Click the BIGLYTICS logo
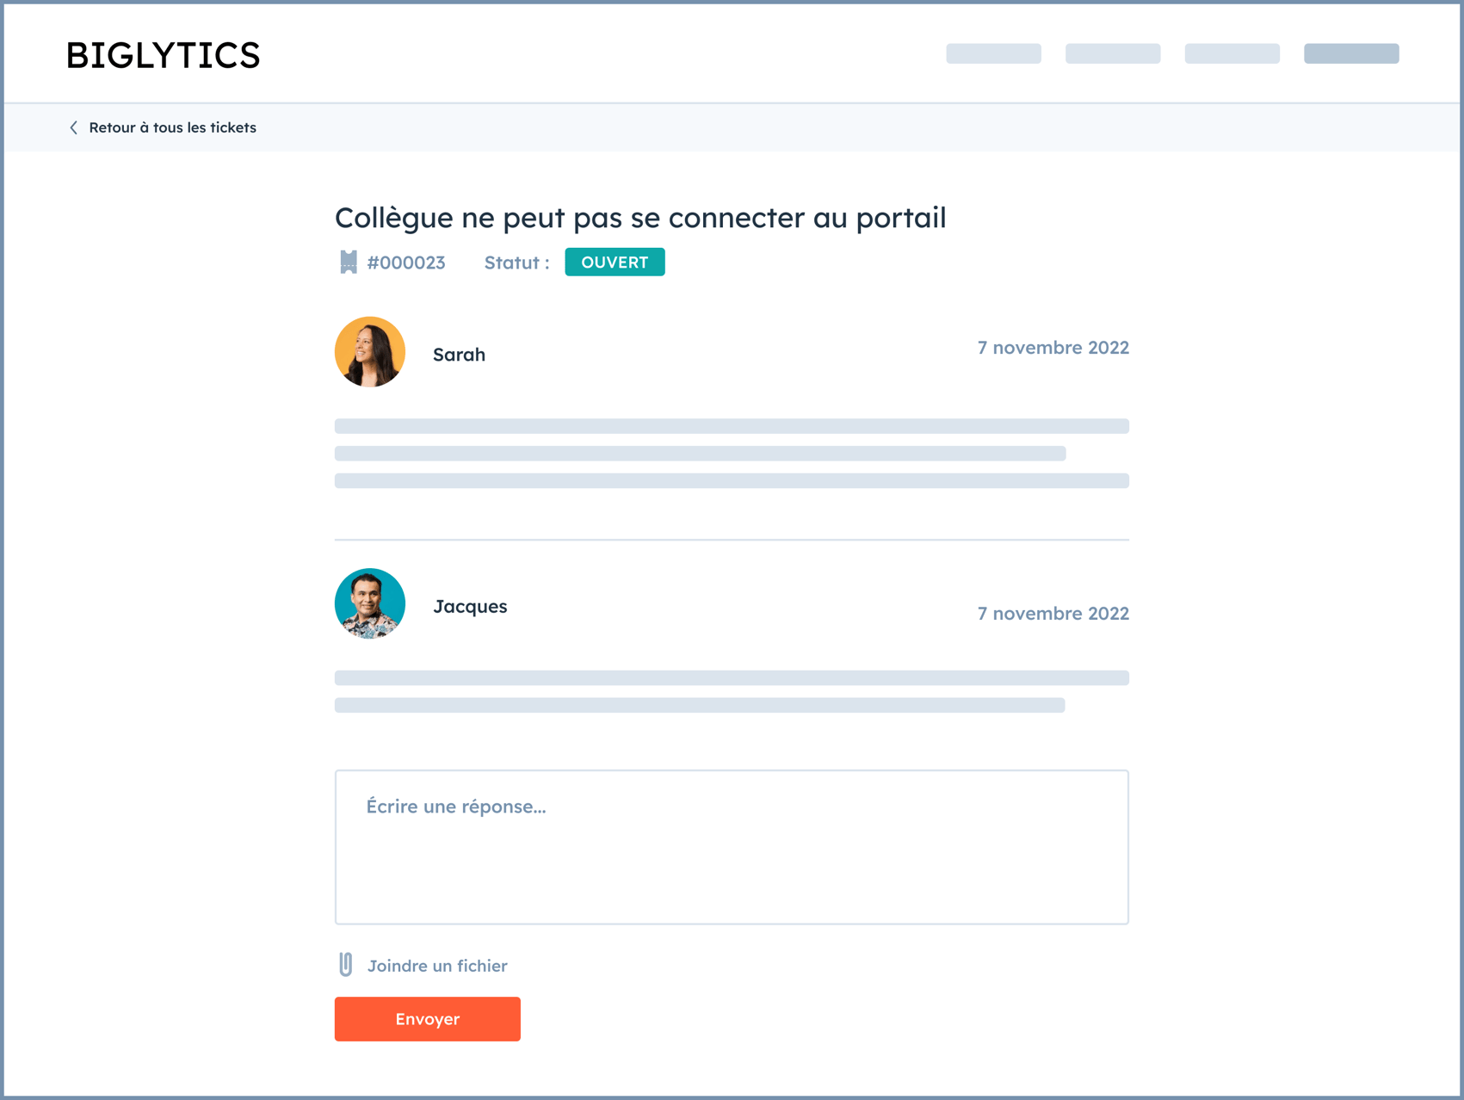This screenshot has width=1464, height=1100. point(164,54)
